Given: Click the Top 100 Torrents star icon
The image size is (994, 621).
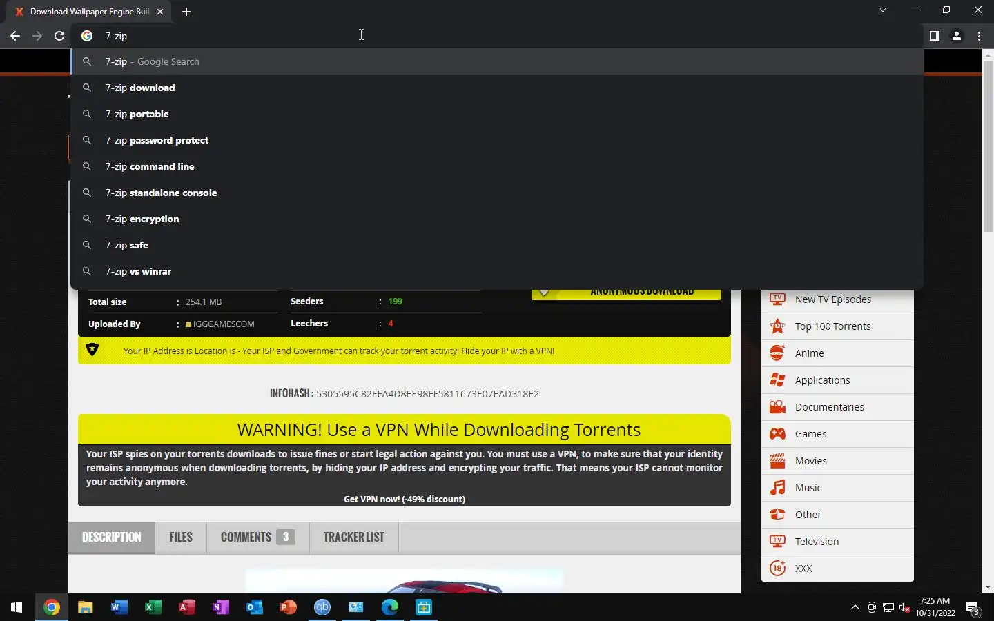Looking at the screenshot, I should pyautogui.click(x=777, y=326).
